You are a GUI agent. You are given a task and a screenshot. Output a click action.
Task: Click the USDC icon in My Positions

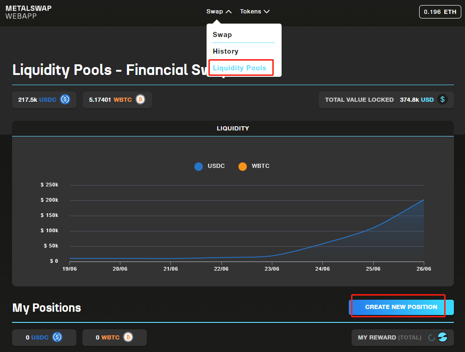coord(57,337)
